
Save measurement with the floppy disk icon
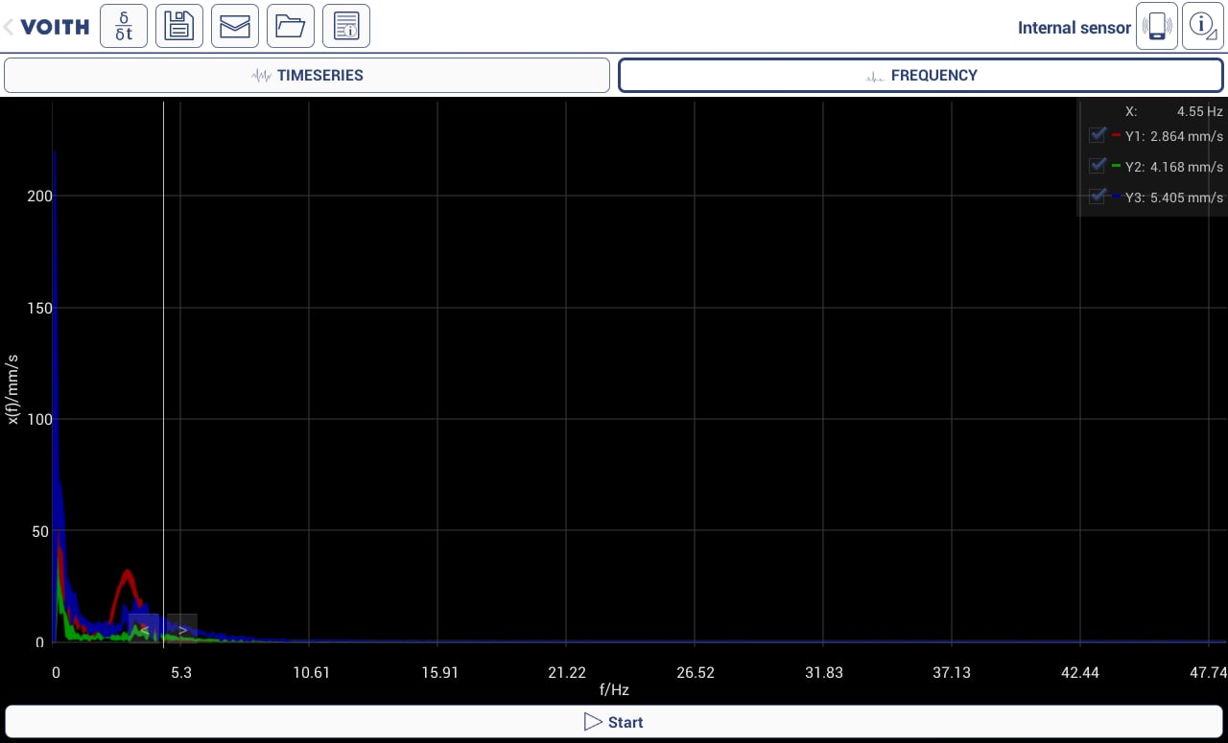pyautogui.click(x=179, y=26)
